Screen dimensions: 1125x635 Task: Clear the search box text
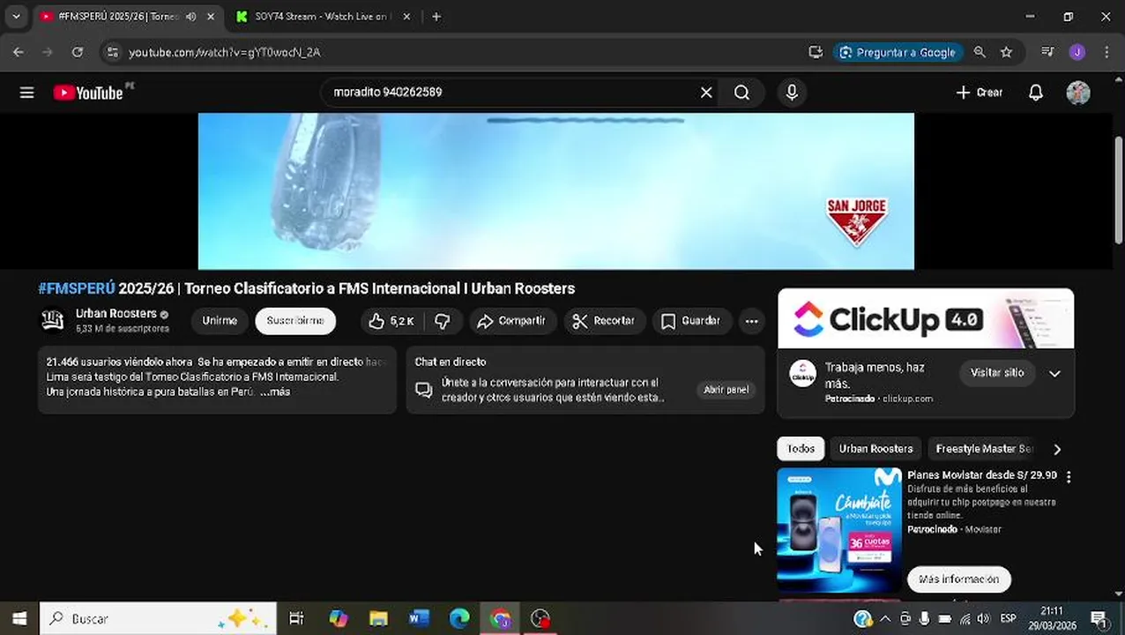(x=706, y=93)
